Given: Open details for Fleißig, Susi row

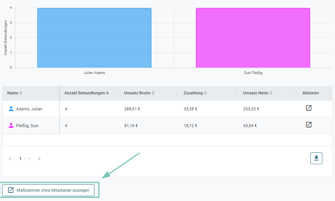Looking at the screenshot, I should tap(309, 124).
